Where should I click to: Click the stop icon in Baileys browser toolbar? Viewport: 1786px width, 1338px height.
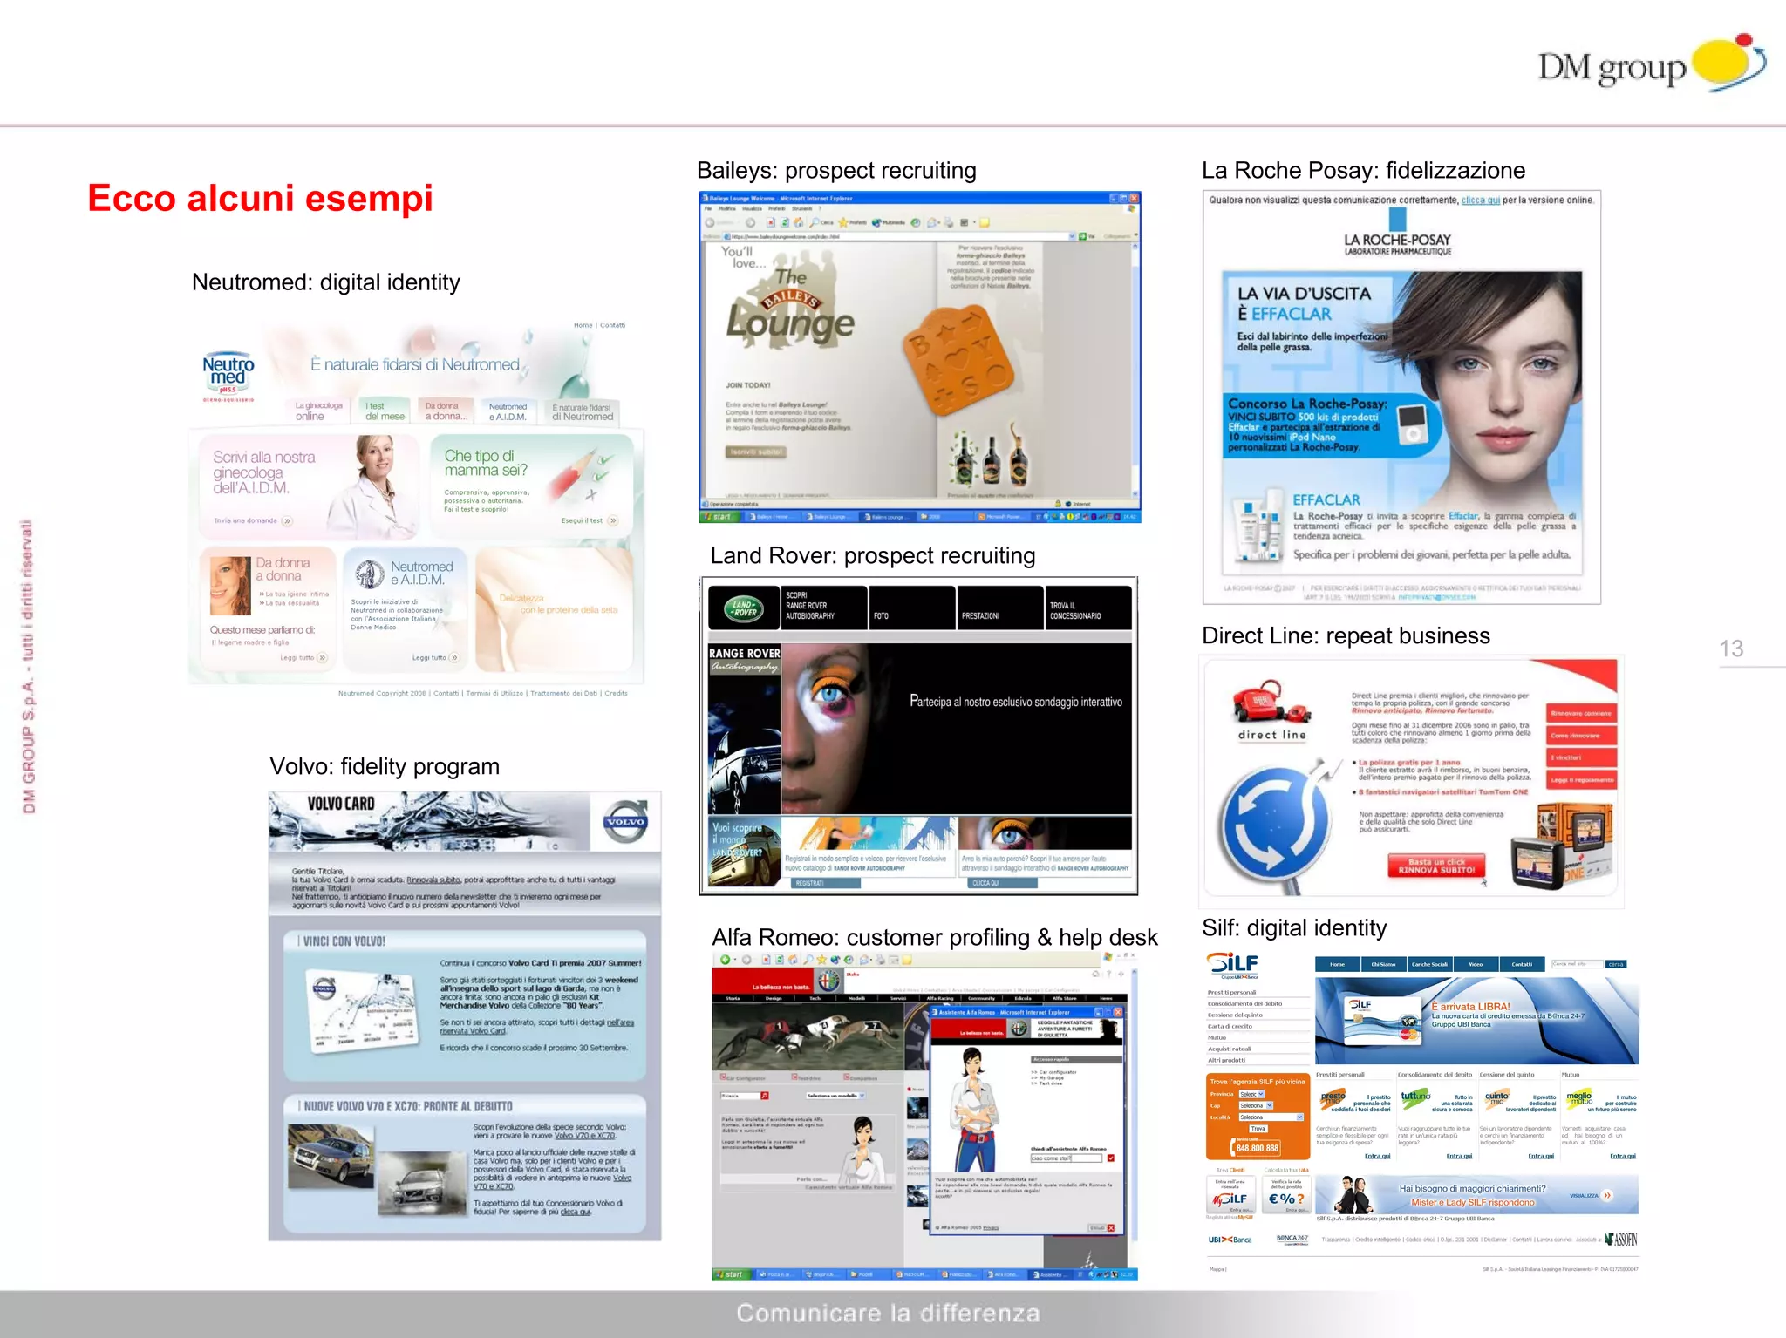[771, 222]
